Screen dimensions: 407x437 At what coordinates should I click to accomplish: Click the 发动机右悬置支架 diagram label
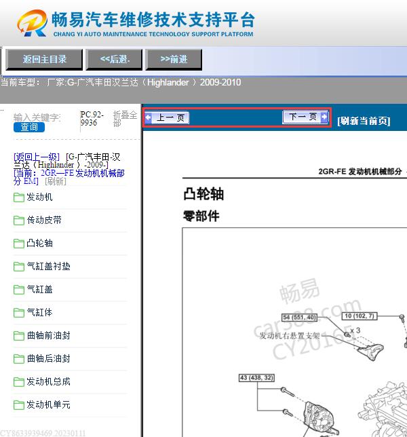(290, 335)
